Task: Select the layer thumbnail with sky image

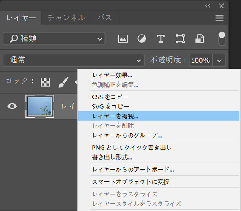Action: click(x=40, y=106)
